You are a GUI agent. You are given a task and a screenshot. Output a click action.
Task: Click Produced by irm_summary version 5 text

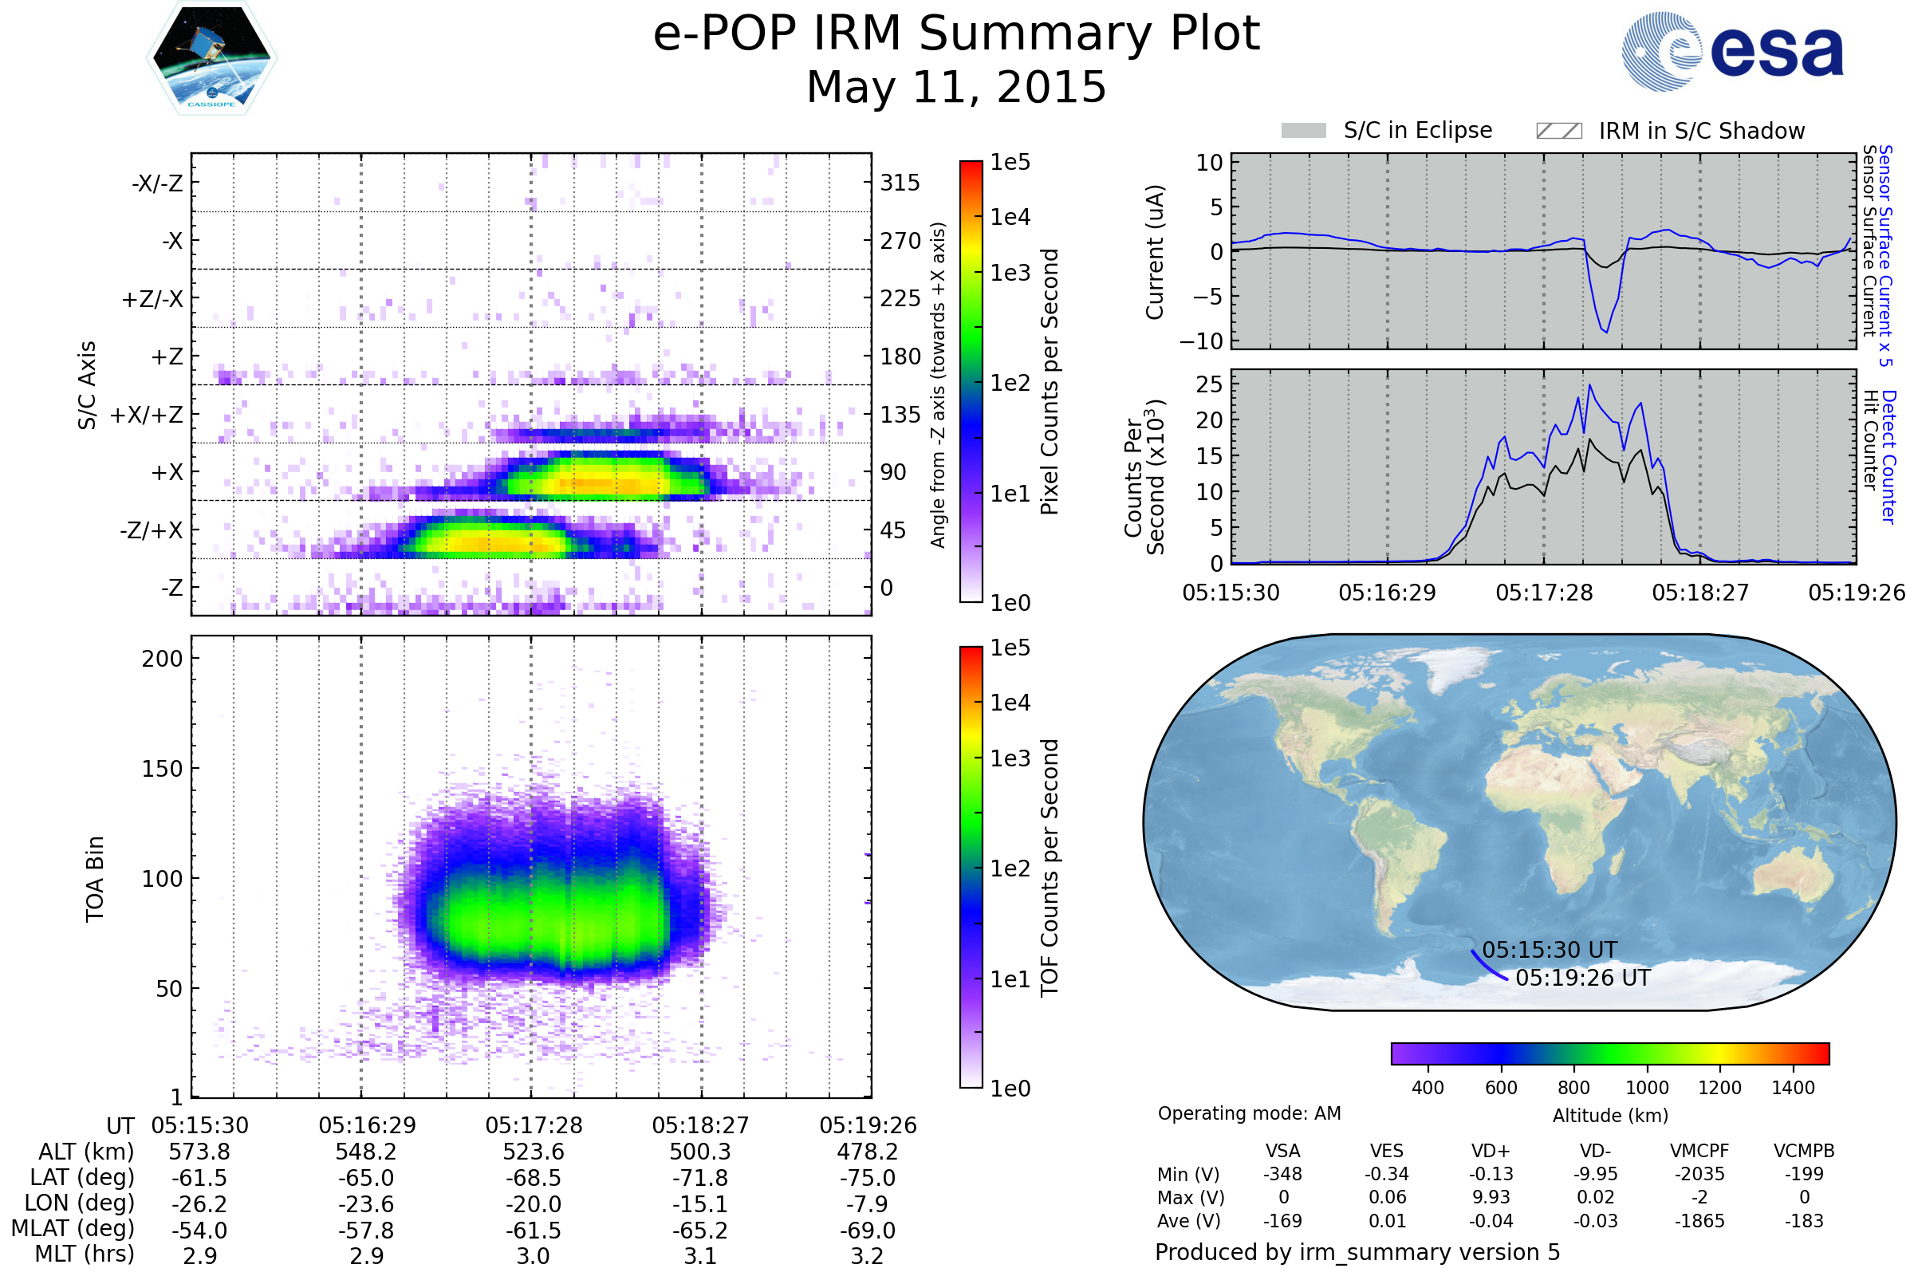tap(1357, 1252)
